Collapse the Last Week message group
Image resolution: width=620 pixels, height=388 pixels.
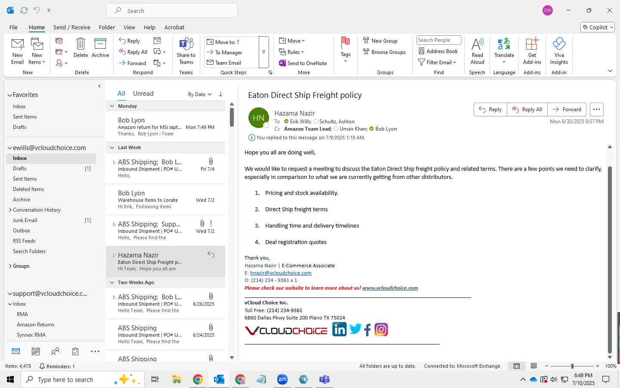click(x=112, y=147)
